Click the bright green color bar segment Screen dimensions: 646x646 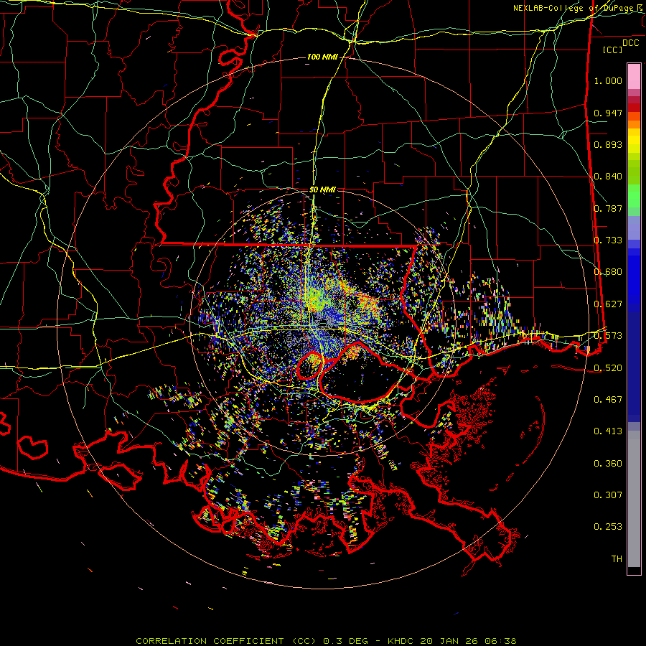click(x=634, y=196)
